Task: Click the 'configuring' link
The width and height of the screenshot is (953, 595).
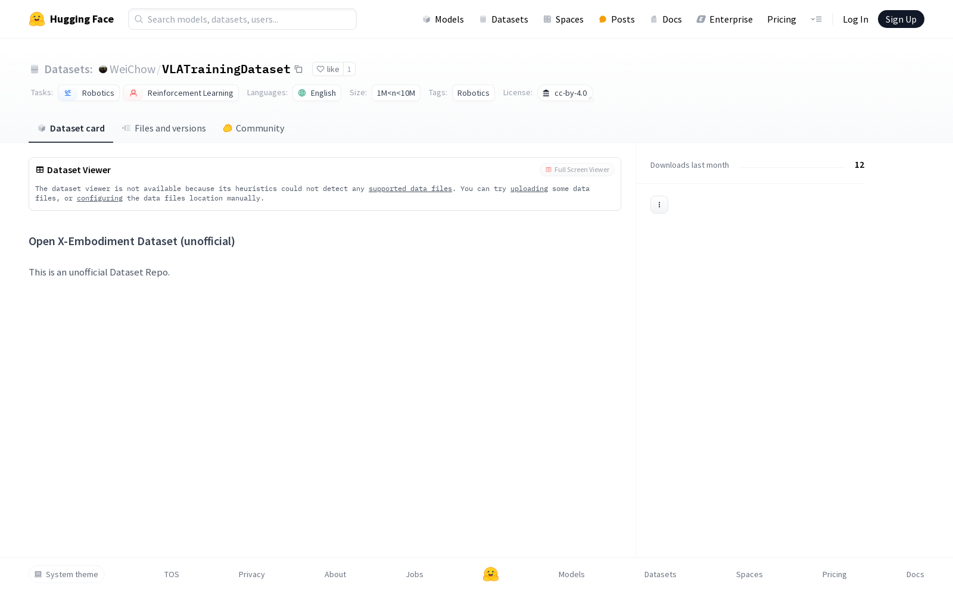Action: coord(99,198)
